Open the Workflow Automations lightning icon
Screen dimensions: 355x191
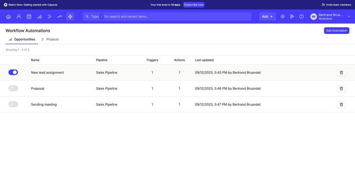click(70, 17)
